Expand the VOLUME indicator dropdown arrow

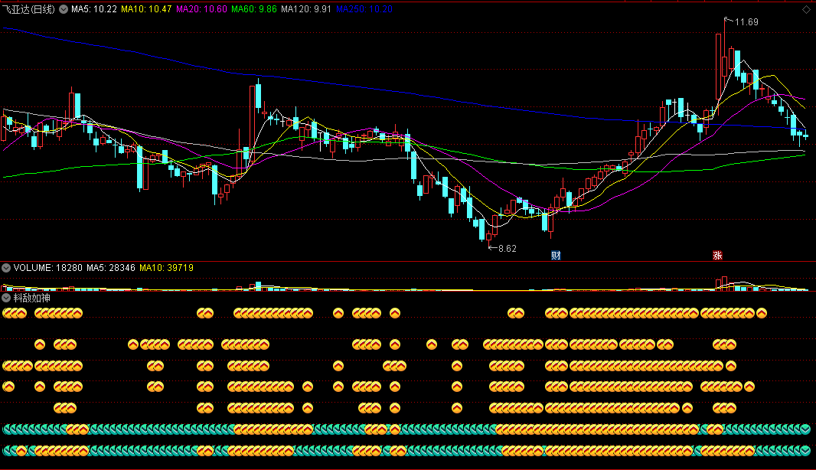6,268
